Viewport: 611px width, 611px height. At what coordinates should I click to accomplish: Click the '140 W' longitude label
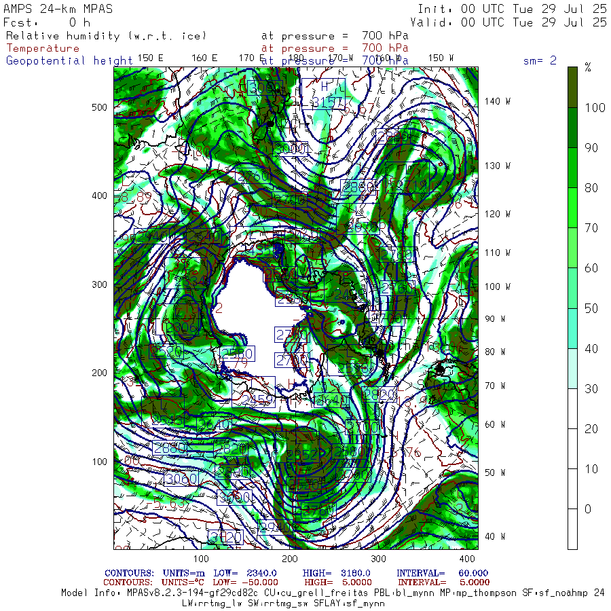[x=498, y=101]
